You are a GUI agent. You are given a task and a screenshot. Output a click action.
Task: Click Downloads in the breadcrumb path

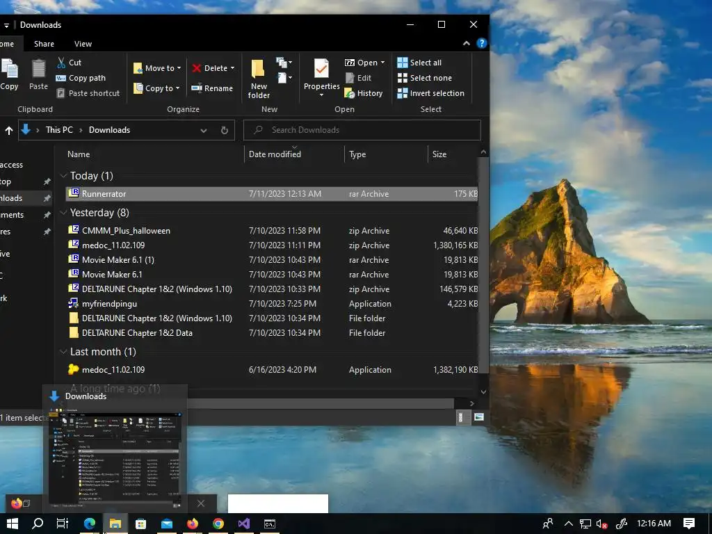[x=109, y=130]
